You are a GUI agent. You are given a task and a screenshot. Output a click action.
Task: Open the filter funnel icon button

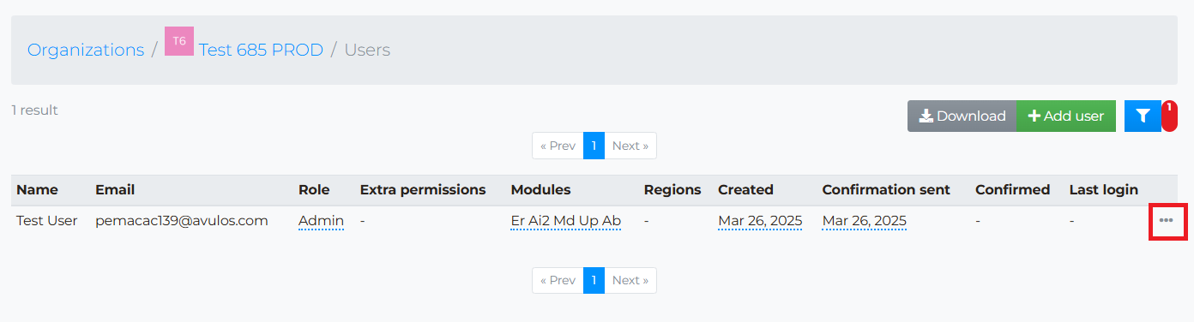coord(1143,116)
